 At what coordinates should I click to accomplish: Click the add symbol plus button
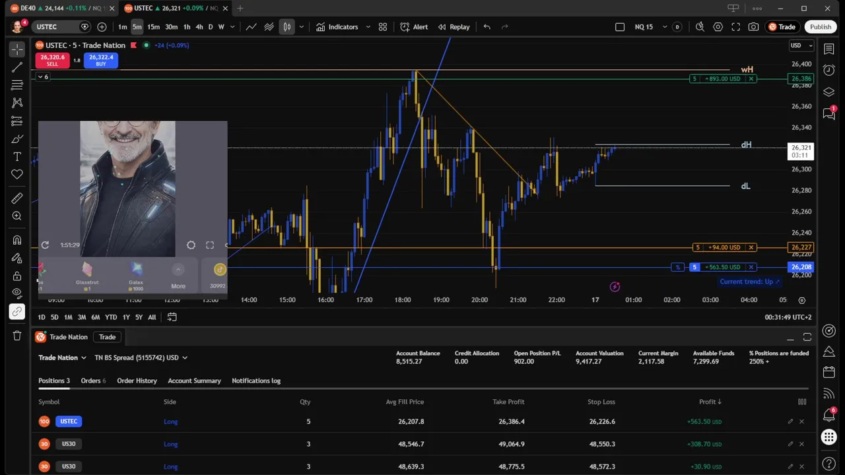coord(102,27)
